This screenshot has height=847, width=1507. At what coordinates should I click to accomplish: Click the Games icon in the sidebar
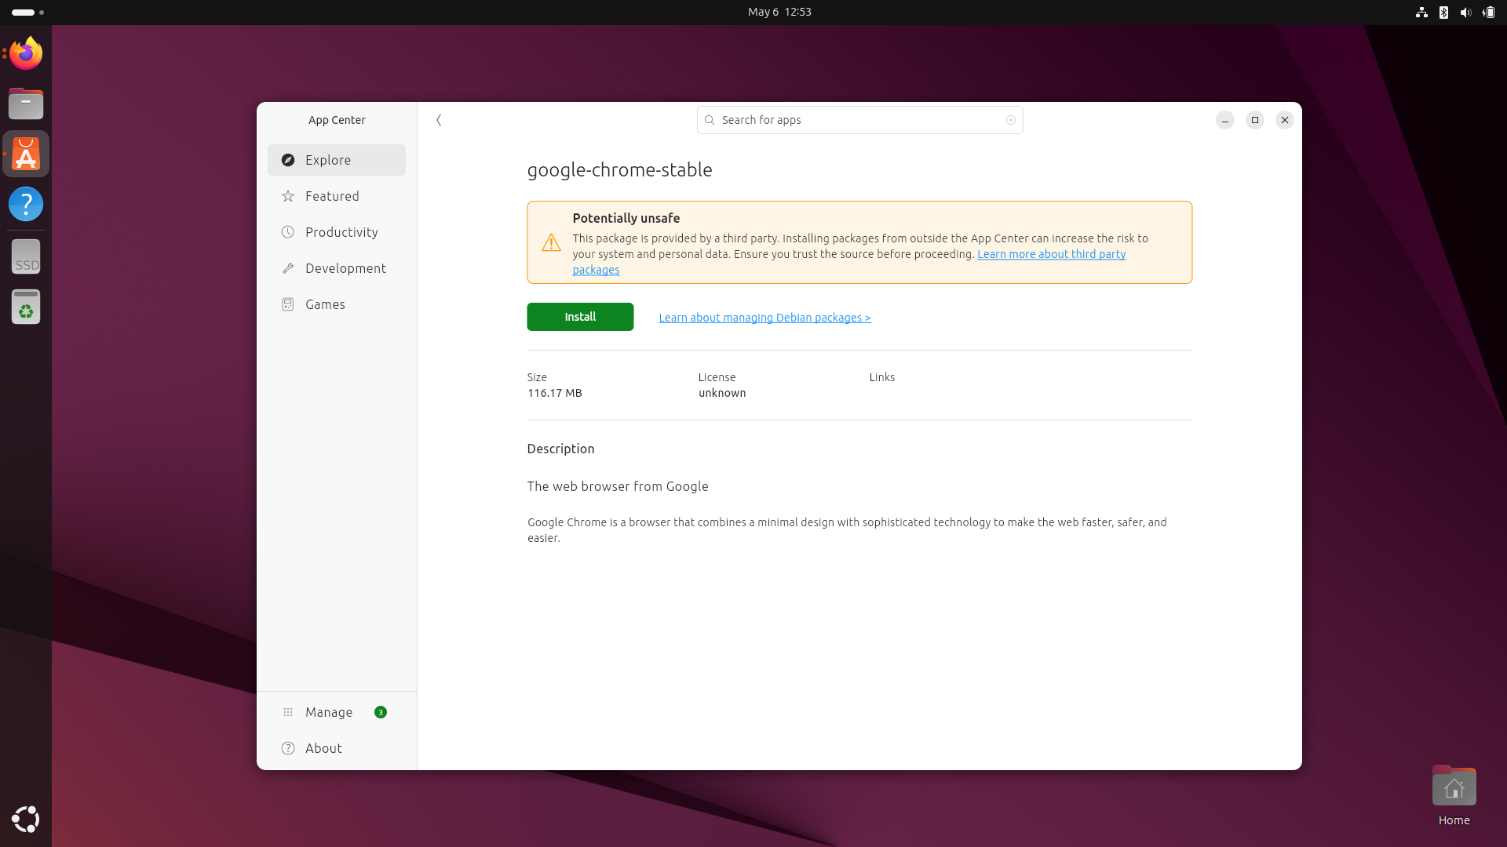click(288, 304)
